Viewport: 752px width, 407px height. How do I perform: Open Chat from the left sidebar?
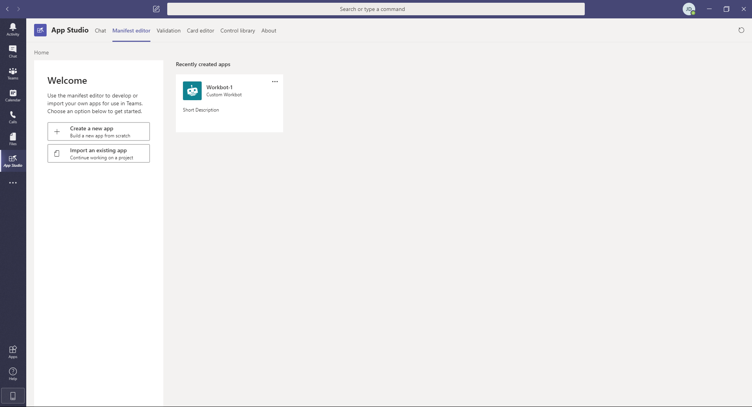tap(13, 51)
